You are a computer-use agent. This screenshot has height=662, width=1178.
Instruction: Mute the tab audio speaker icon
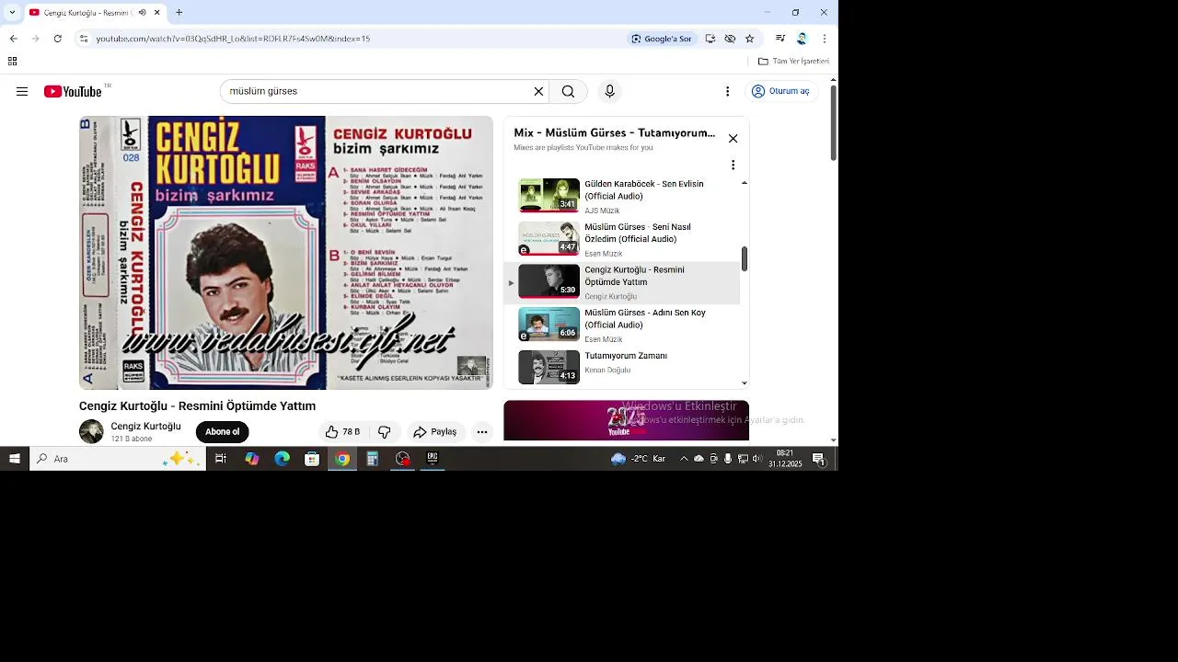pyautogui.click(x=141, y=13)
